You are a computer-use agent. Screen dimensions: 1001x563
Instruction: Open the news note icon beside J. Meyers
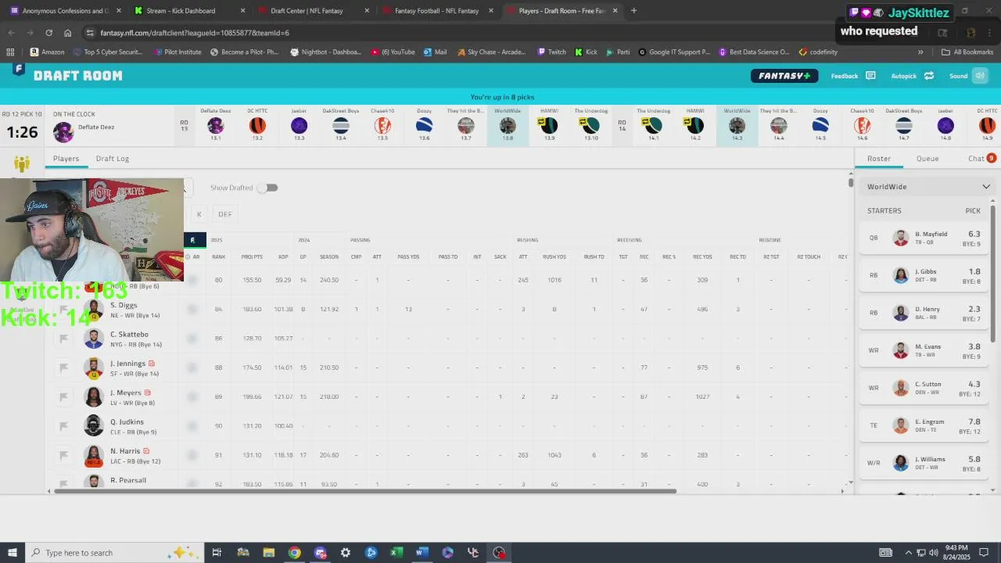point(147,393)
